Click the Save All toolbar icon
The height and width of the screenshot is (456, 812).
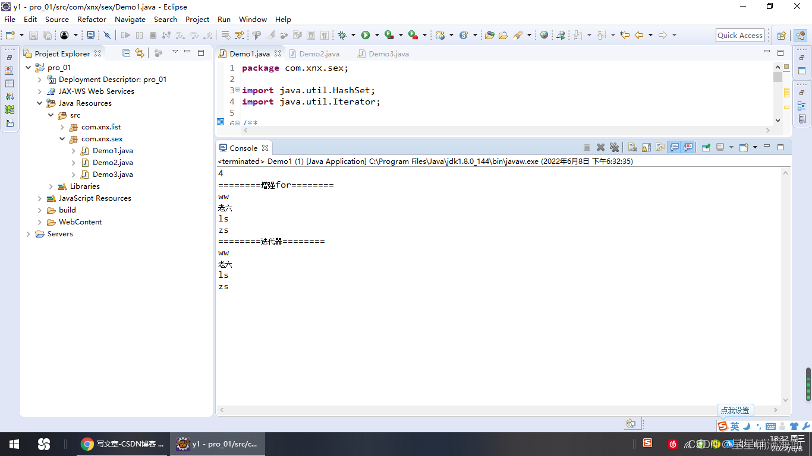point(47,35)
